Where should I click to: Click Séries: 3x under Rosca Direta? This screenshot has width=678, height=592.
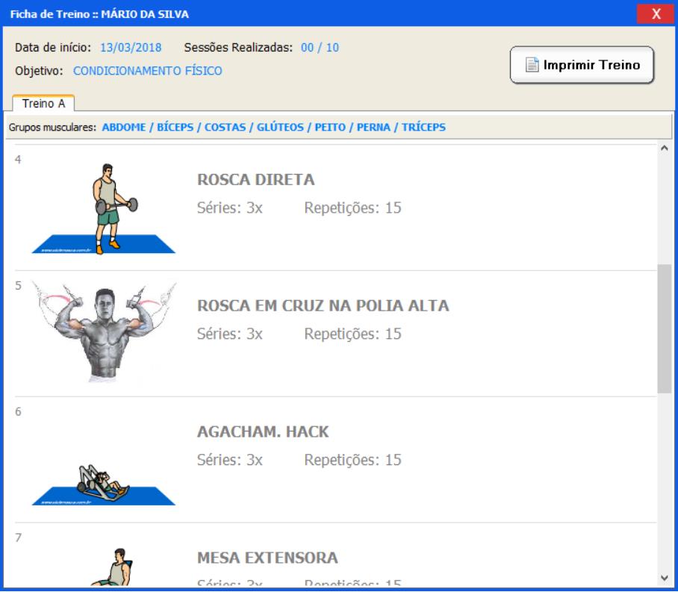coord(229,208)
